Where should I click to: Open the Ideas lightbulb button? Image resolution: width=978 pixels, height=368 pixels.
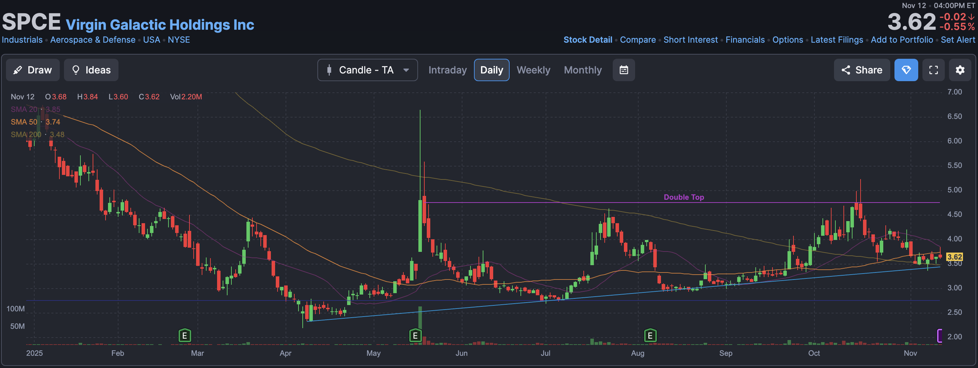91,70
